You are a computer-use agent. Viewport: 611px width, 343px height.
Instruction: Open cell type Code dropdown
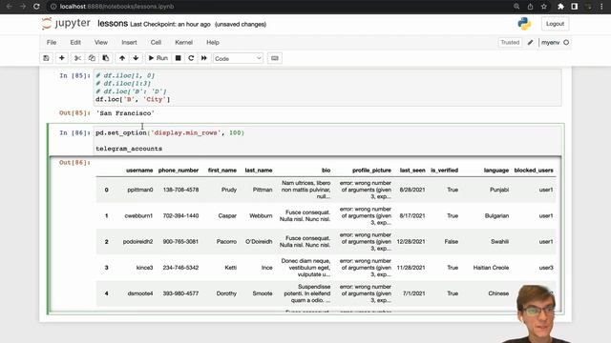[238, 58]
